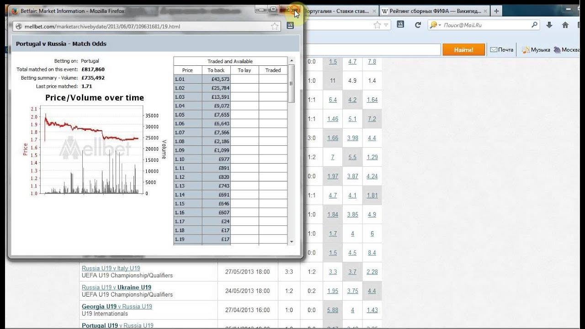The height and width of the screenshot is (329, 585).
Task: Open Georgia U19 v Russia U19 match link
Action: click(x=117, y=307)
